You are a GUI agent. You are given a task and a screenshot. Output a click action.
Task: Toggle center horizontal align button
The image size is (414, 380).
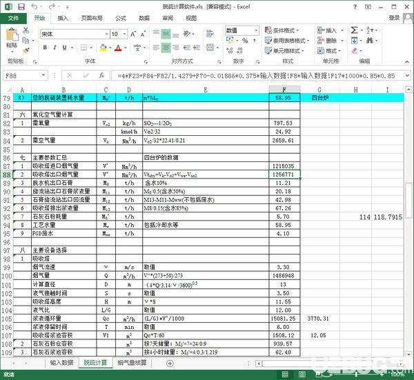pyautogui.click(x=166, y=48)
